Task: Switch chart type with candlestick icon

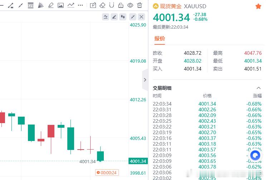Action: point(123,17)
